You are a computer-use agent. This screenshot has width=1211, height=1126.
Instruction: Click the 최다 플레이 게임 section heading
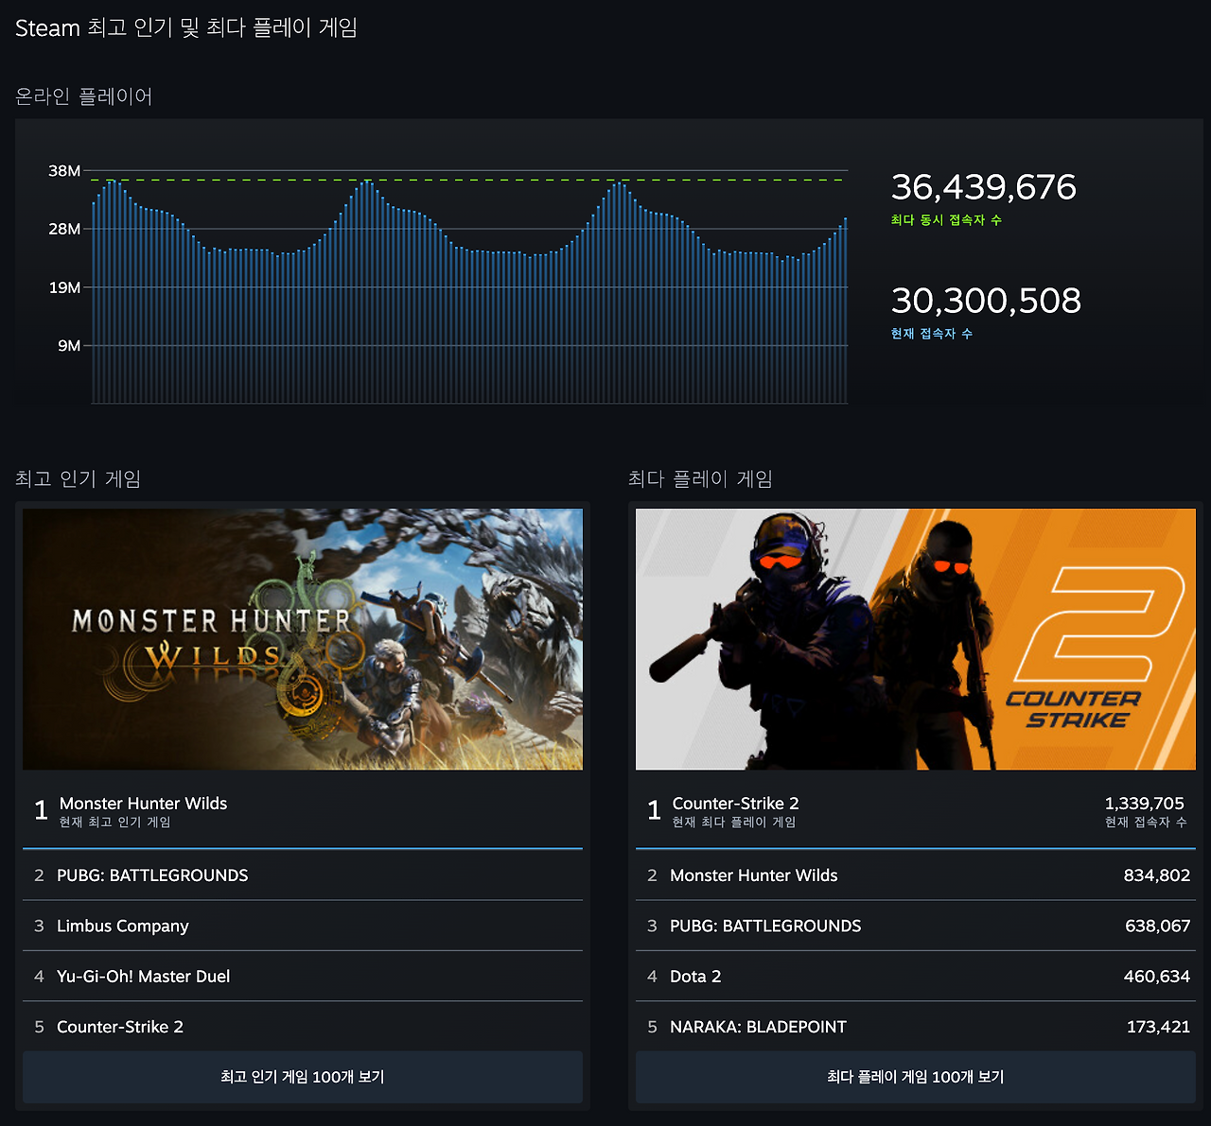click(x=701, y=479)
